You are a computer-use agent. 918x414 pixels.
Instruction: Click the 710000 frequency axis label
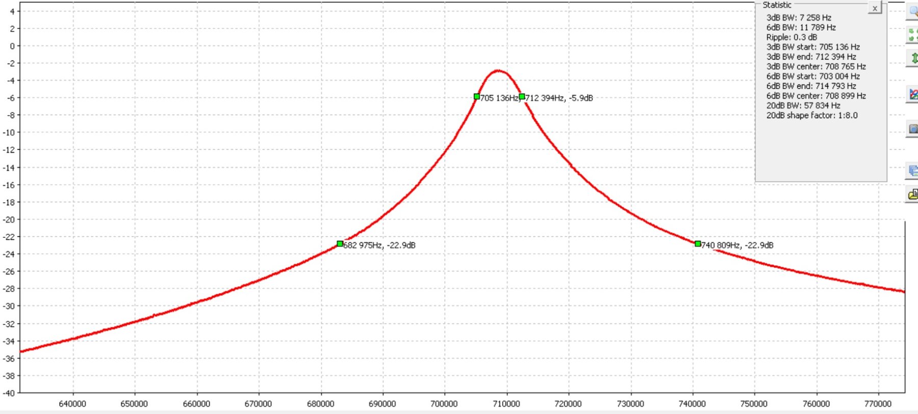pyautogui.click(x=506, y=403)
